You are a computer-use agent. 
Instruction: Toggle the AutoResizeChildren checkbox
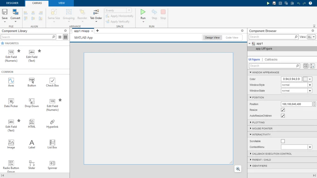click(x=283, y=116)
